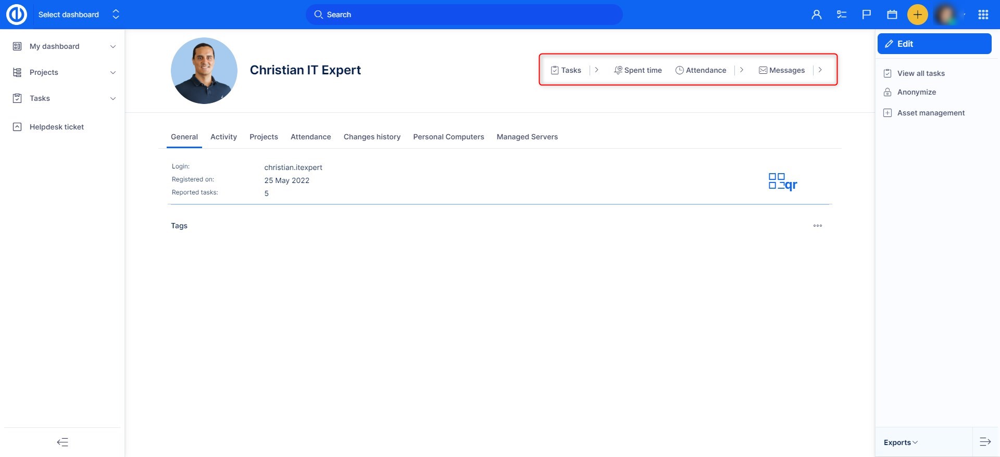Open the task checklist icon in top bar
The width and height of the screenshot is (1000, 457).
(x=841, y=15)
